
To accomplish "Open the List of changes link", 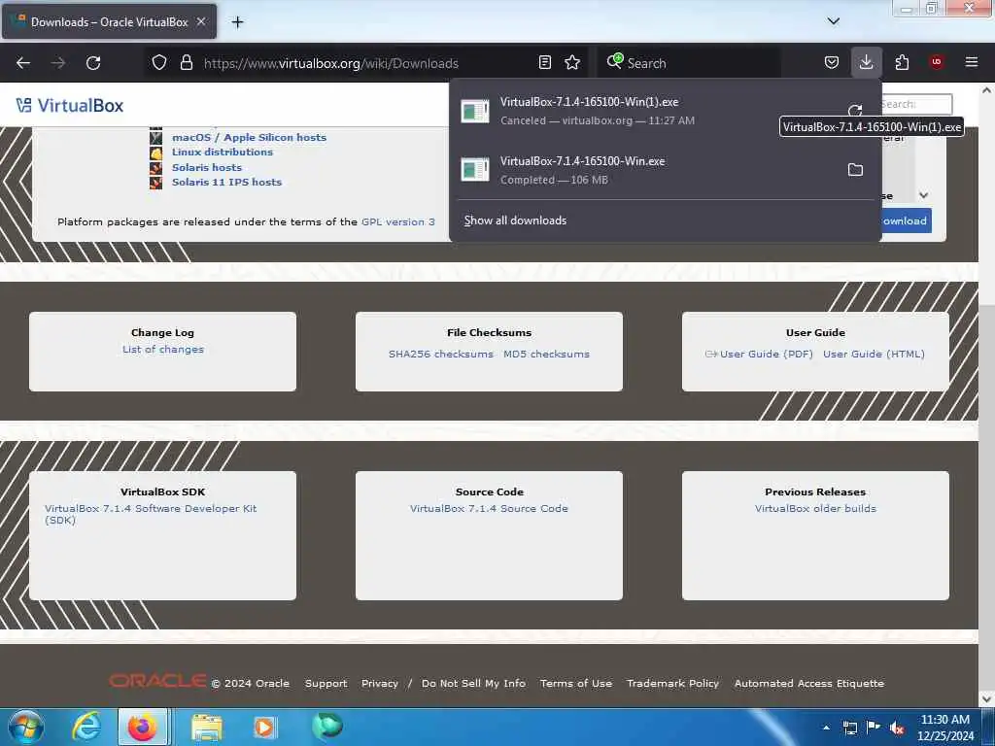I will point(163,349).
